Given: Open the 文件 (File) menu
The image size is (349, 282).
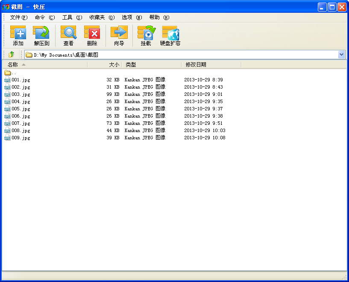Looking at the screenshot, I should pos(18,17).
